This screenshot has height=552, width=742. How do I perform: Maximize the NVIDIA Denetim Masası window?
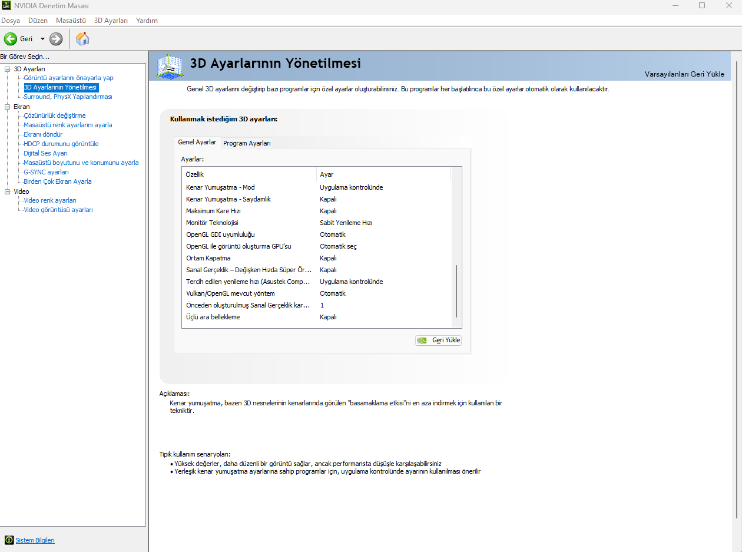702,6
